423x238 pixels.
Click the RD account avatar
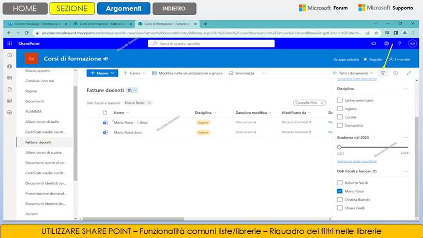(x=412, y=43)
